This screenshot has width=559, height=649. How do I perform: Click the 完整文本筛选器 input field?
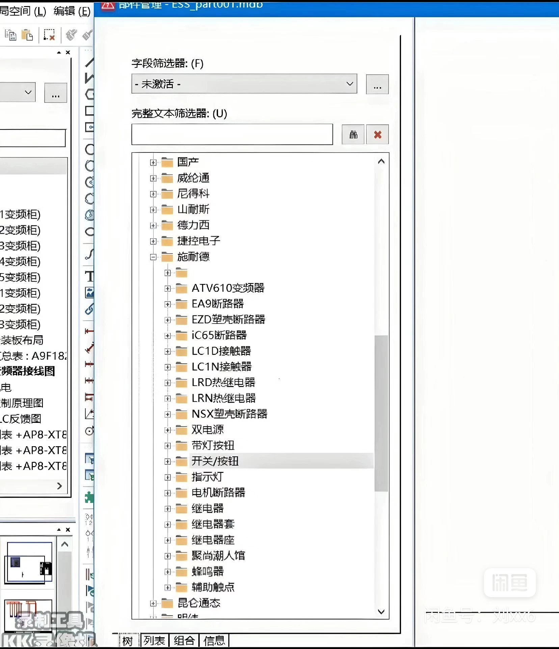coord(232,135)
